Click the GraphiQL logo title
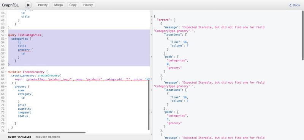 click(x=10, y=5)
